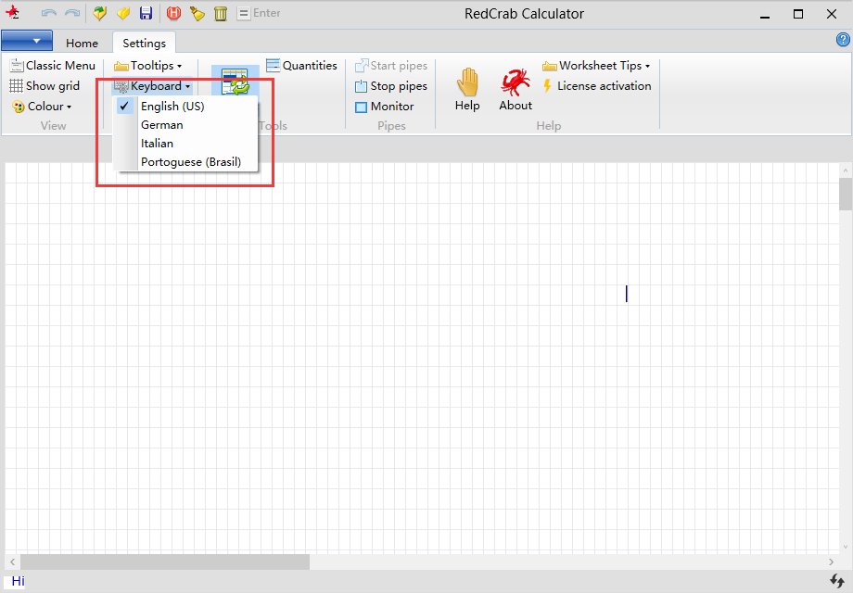This screenshot has height=593, width=853.
Task: Expand the Colour dropdown
Action: click(43, 107)
